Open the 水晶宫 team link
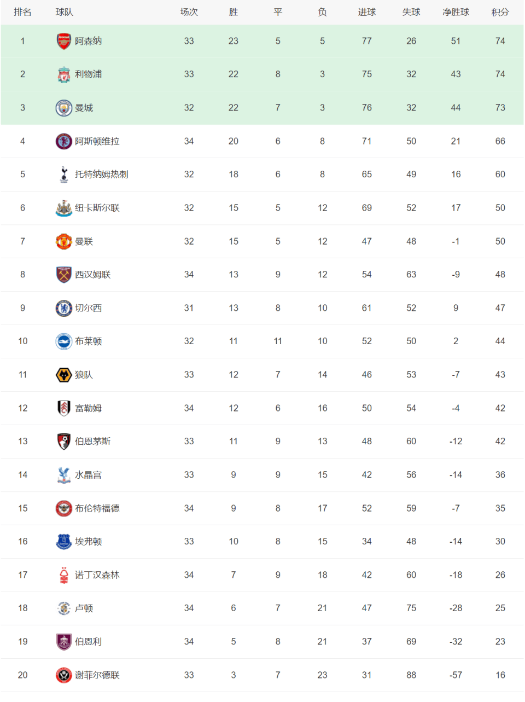This screenshot has width=525, height=702. [88, 475]
